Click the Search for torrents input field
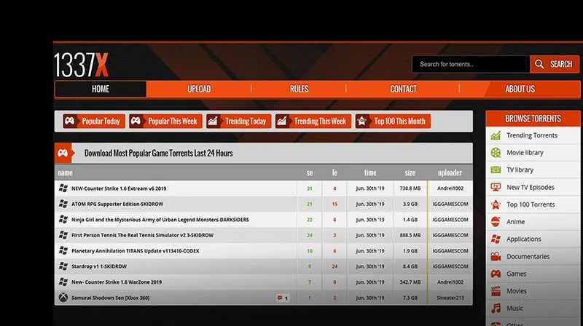Screen dimensions: 583x326 (470, 64)
